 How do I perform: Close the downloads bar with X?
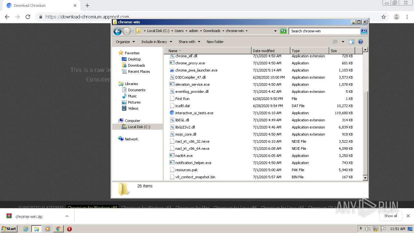(x=408, y=216)
